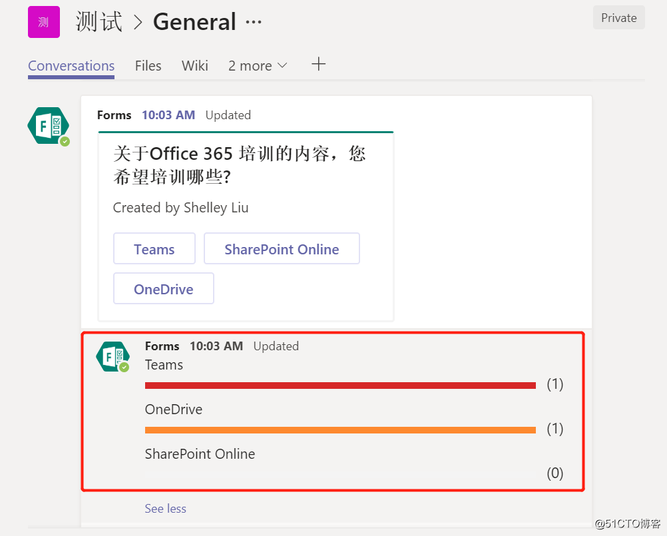
Task: Click the See less link
Action: pyautogui.click(x=166, y=508)
